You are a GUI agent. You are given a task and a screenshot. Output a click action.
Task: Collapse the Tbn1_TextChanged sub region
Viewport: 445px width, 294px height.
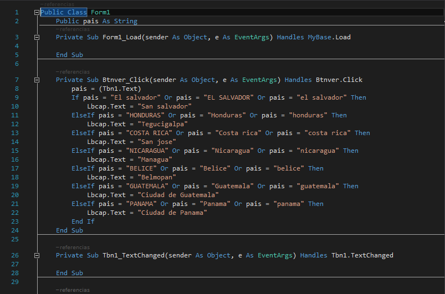[x=37, y=256]
